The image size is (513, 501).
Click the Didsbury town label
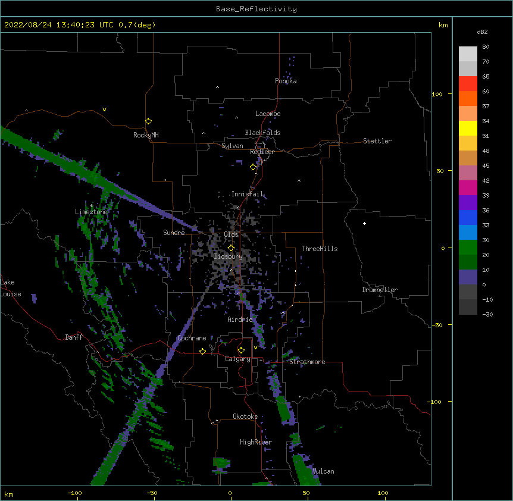click(x=228, y=256)
